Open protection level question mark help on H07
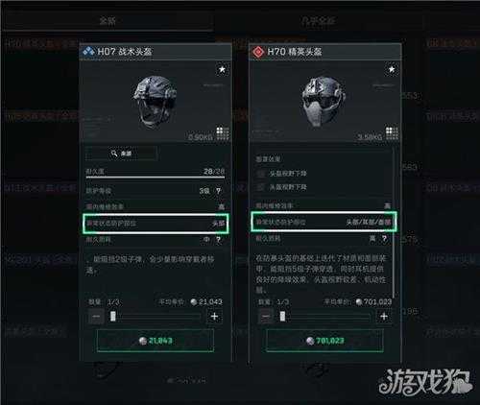 (x=218, y=191)
